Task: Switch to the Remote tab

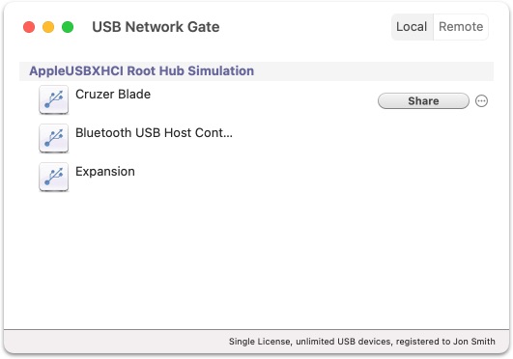Action: pyautogui.click(x=461, y=27)
